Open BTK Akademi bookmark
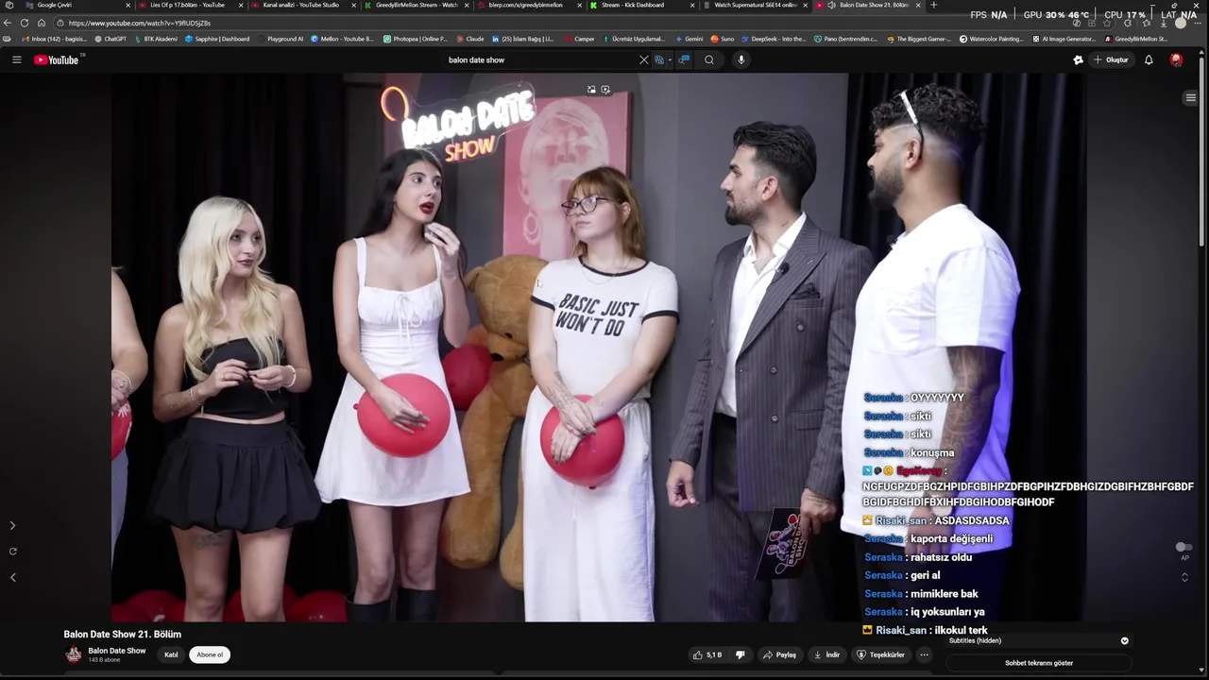Screen dimensions: 1209x680 coord(156,39)
